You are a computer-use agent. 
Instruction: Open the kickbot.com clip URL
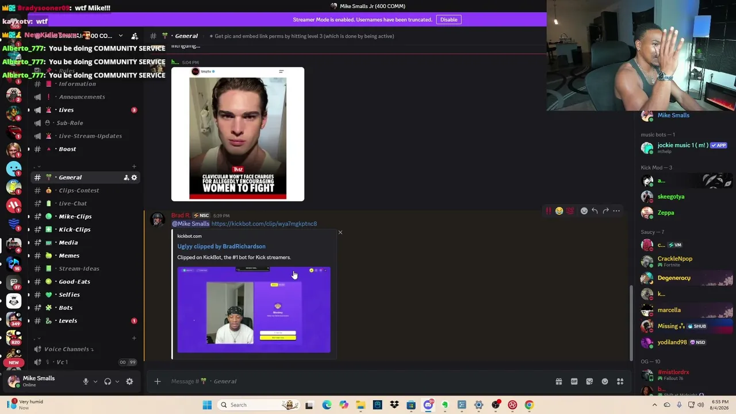[264, 224]
